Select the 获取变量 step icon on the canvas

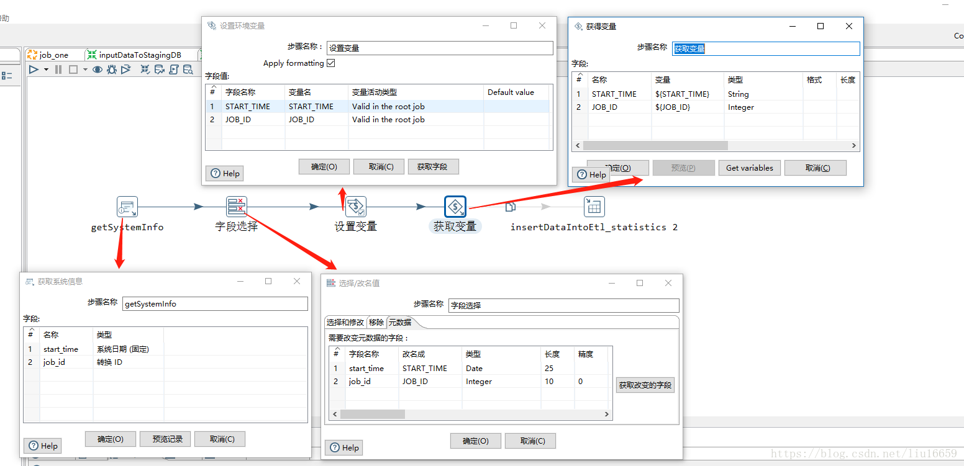tap(455, 207)
